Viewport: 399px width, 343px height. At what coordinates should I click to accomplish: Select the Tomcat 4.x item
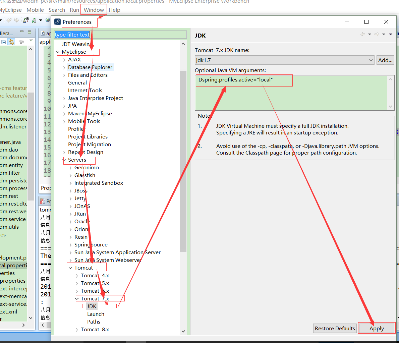(95, 275)
